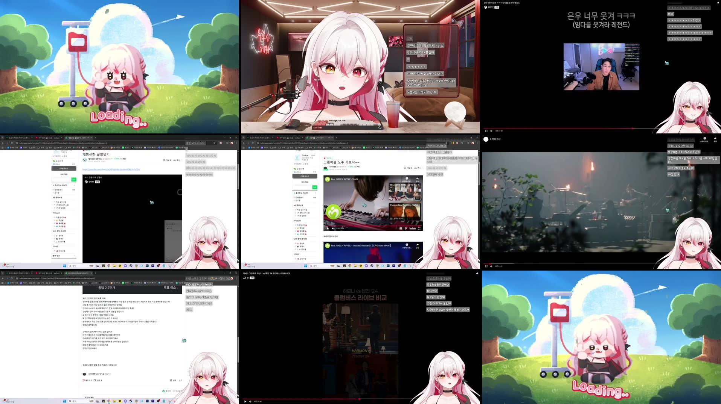Screen dimensions: 721x404
Task: Toggle the 좋아요 heart on the post
Action: pyautogui.click(x=83, y=380)
